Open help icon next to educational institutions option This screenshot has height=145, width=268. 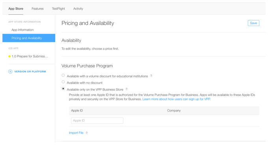pyautogui.click(x=151, y=76)
